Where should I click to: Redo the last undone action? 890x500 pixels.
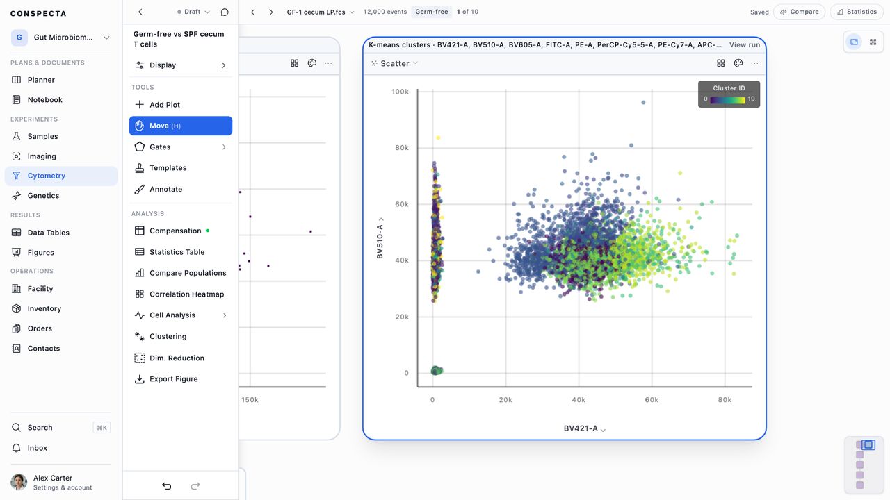[x=195, y=486]
